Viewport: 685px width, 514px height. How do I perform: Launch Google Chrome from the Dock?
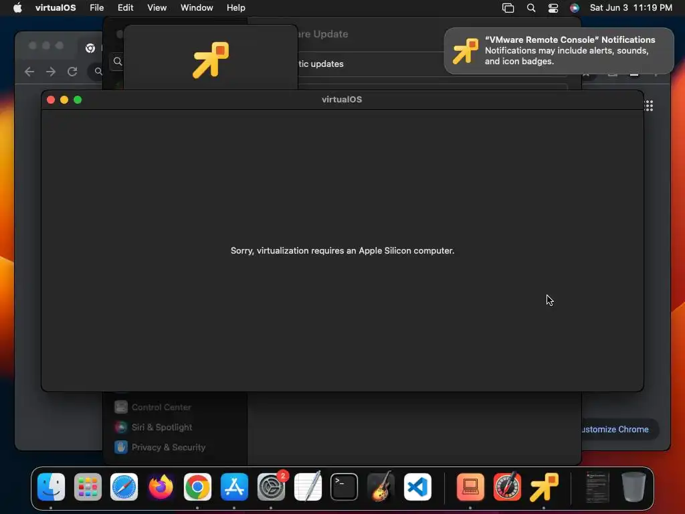click(197, 487)
